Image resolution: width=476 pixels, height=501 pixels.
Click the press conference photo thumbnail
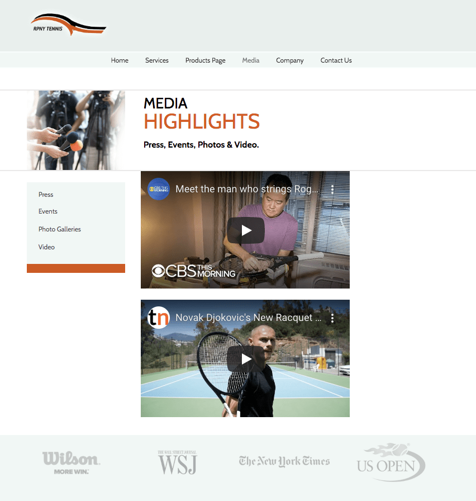tap(75, 130)
